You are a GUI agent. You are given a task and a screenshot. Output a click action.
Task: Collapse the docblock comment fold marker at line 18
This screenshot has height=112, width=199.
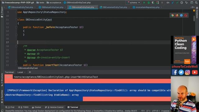(x=16, y=46)
